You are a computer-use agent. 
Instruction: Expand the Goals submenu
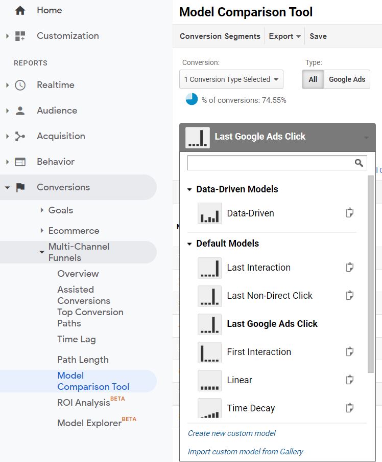coord(42,210)
